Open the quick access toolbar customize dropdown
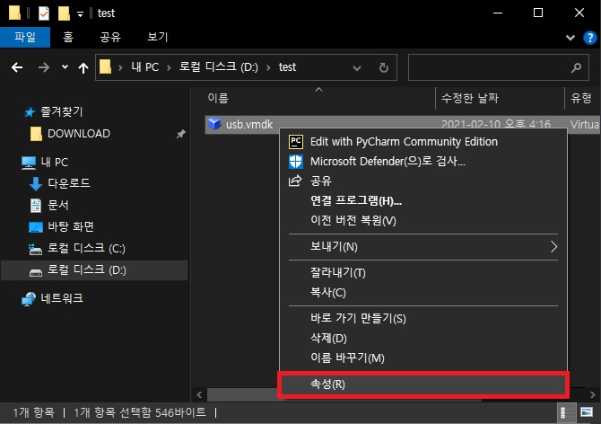The height and width of the screenshot is (424, 601). [x=80, y=14]
